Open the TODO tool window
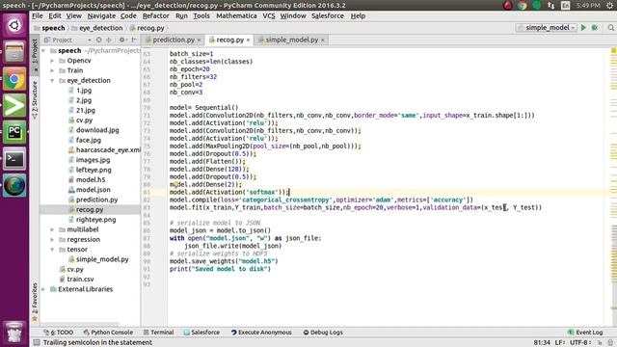This screenshot has width=617, height=347. pyautogui.click(x=59, y=333)
